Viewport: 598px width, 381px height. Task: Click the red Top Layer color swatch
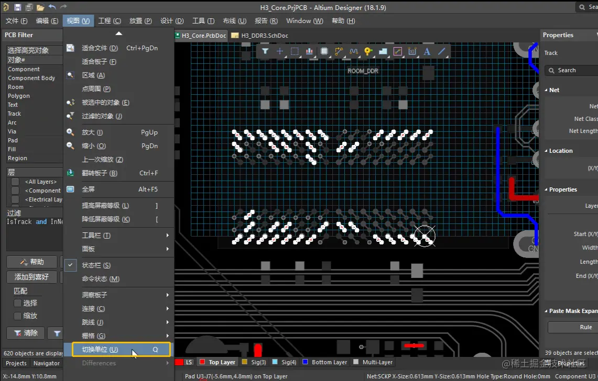[x=202, y=362]
